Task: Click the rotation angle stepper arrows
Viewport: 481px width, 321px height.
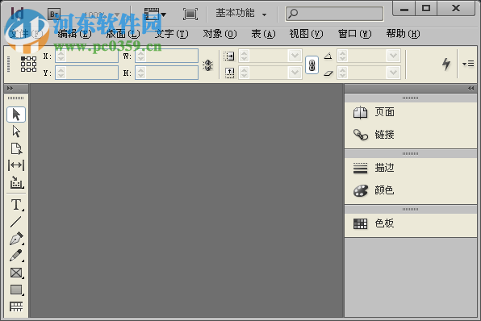Action: pyautogui.click(x=342, y=56)
